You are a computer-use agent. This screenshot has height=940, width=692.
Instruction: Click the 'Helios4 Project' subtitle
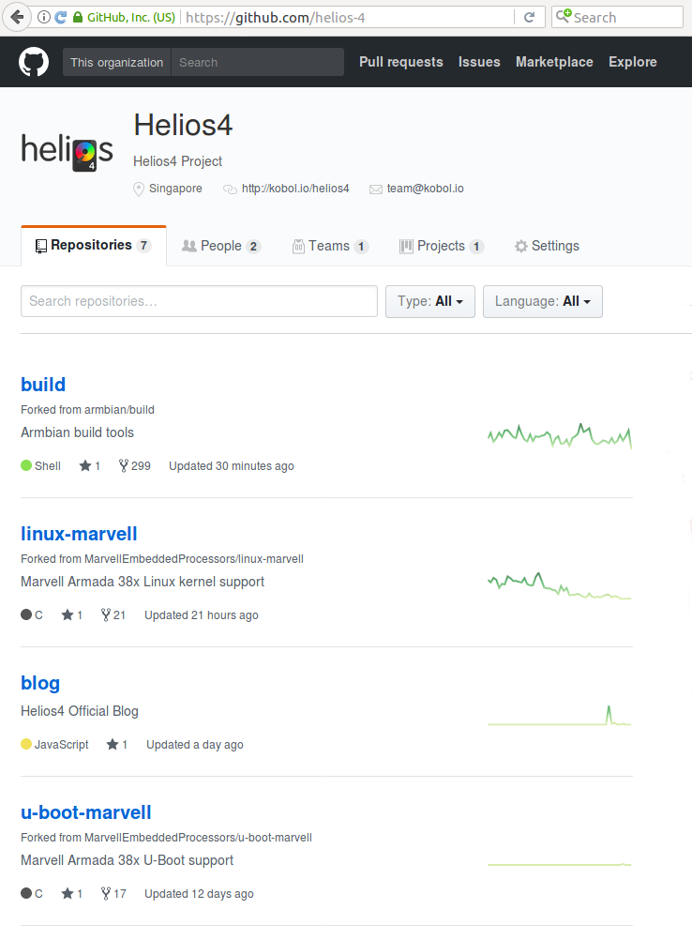pyautogui.click(x=177, y=161)
